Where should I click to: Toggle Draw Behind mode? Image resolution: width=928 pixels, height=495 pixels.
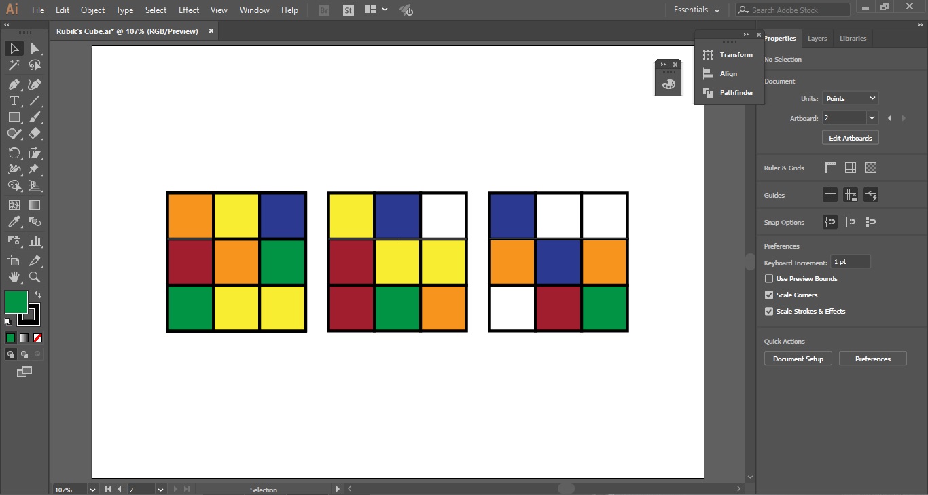pyautogui.click(x=24, y=354)
